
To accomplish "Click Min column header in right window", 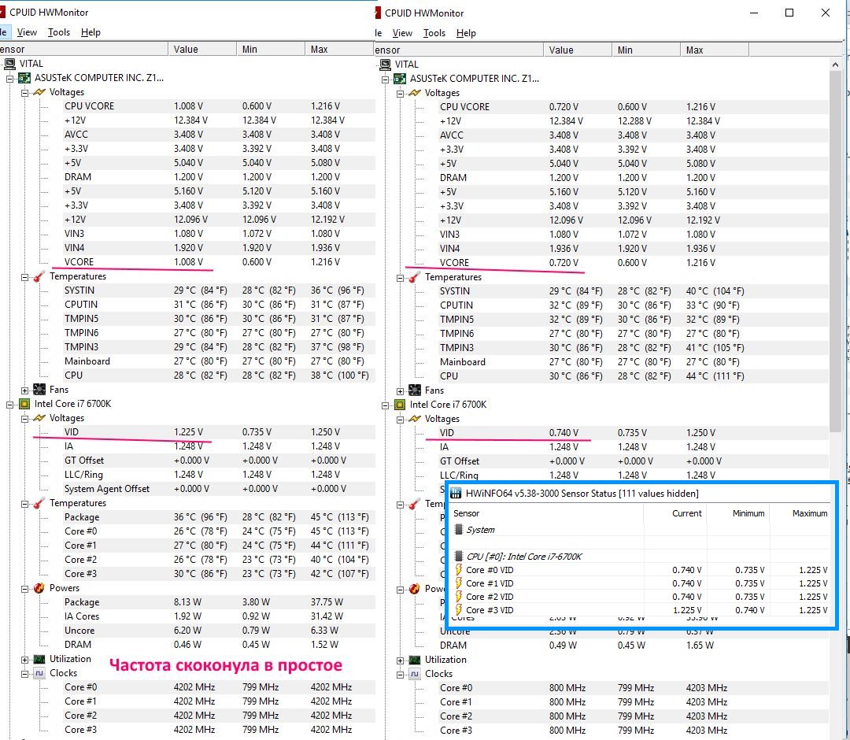I will tap(645, 50).
